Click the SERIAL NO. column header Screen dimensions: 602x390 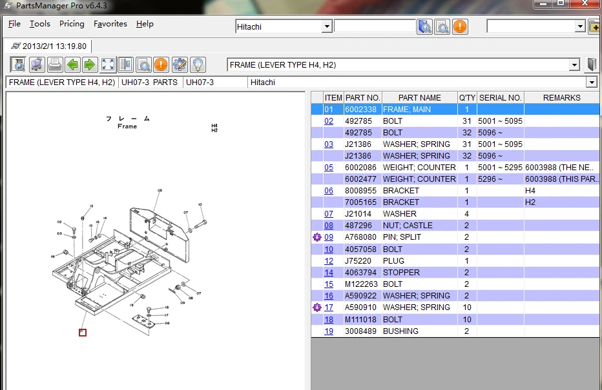(500, 98)
